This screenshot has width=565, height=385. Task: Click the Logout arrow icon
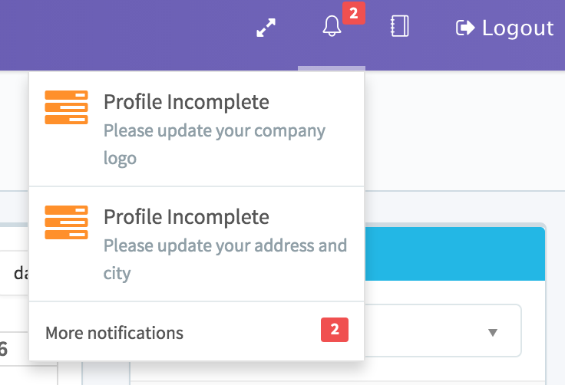pyautogui.click(x=465, y=28)
